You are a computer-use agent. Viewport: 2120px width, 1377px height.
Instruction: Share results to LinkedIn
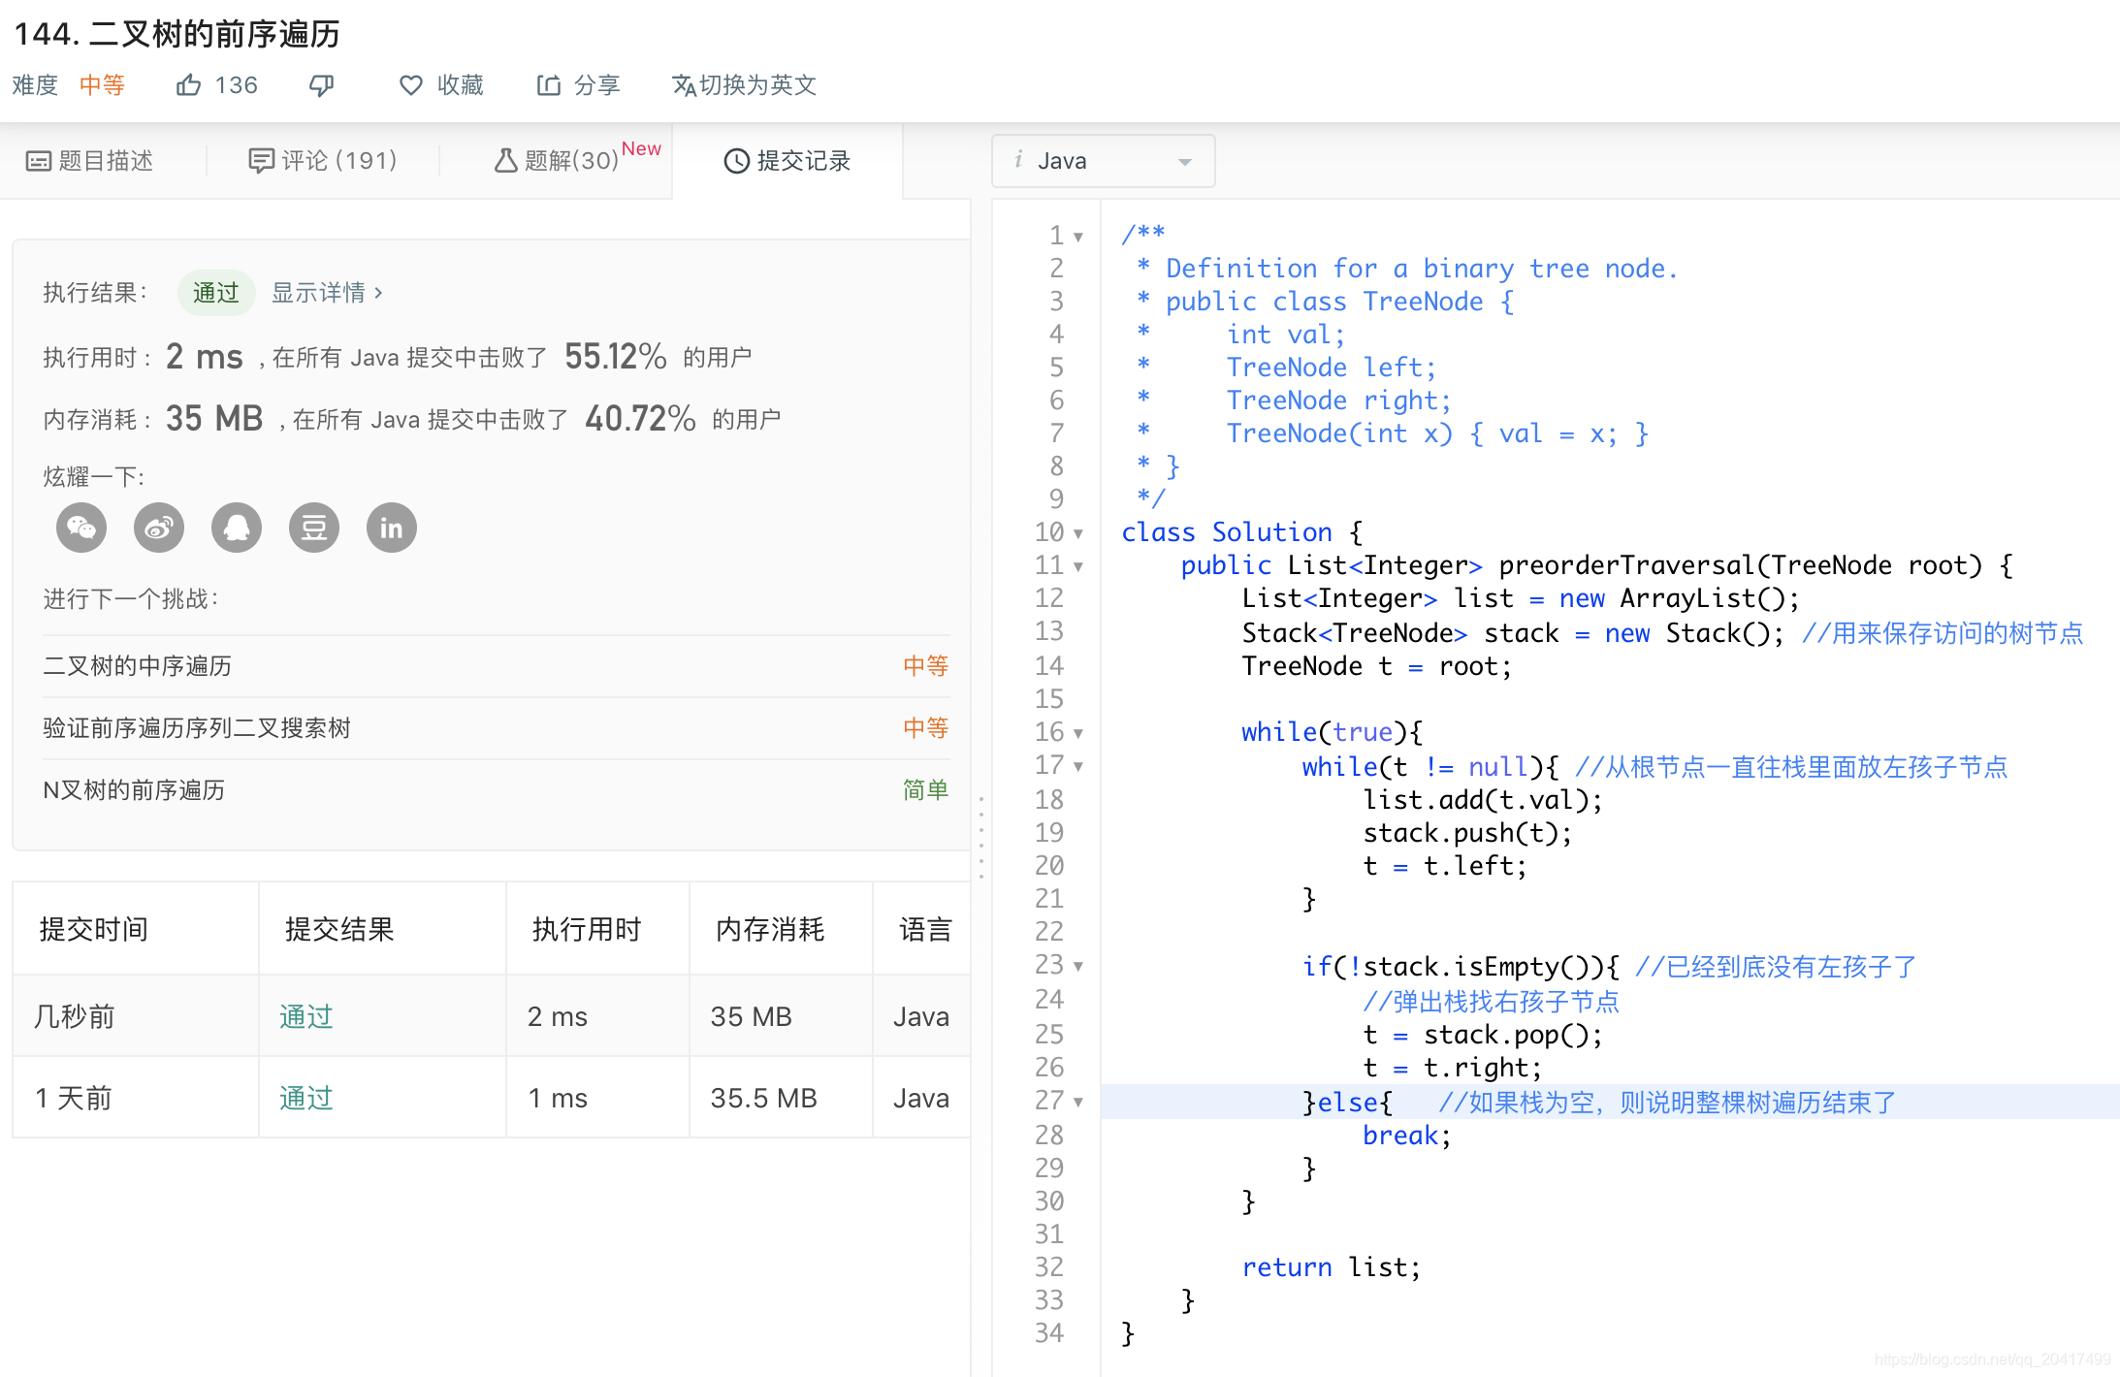click(x=391, y=528)
